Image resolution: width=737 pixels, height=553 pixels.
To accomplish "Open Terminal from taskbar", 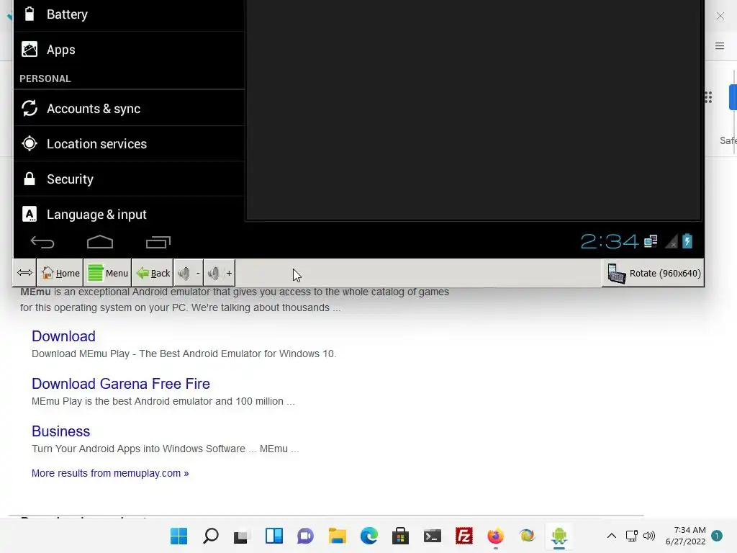I will pyautogui.click(x=432, y=536).
